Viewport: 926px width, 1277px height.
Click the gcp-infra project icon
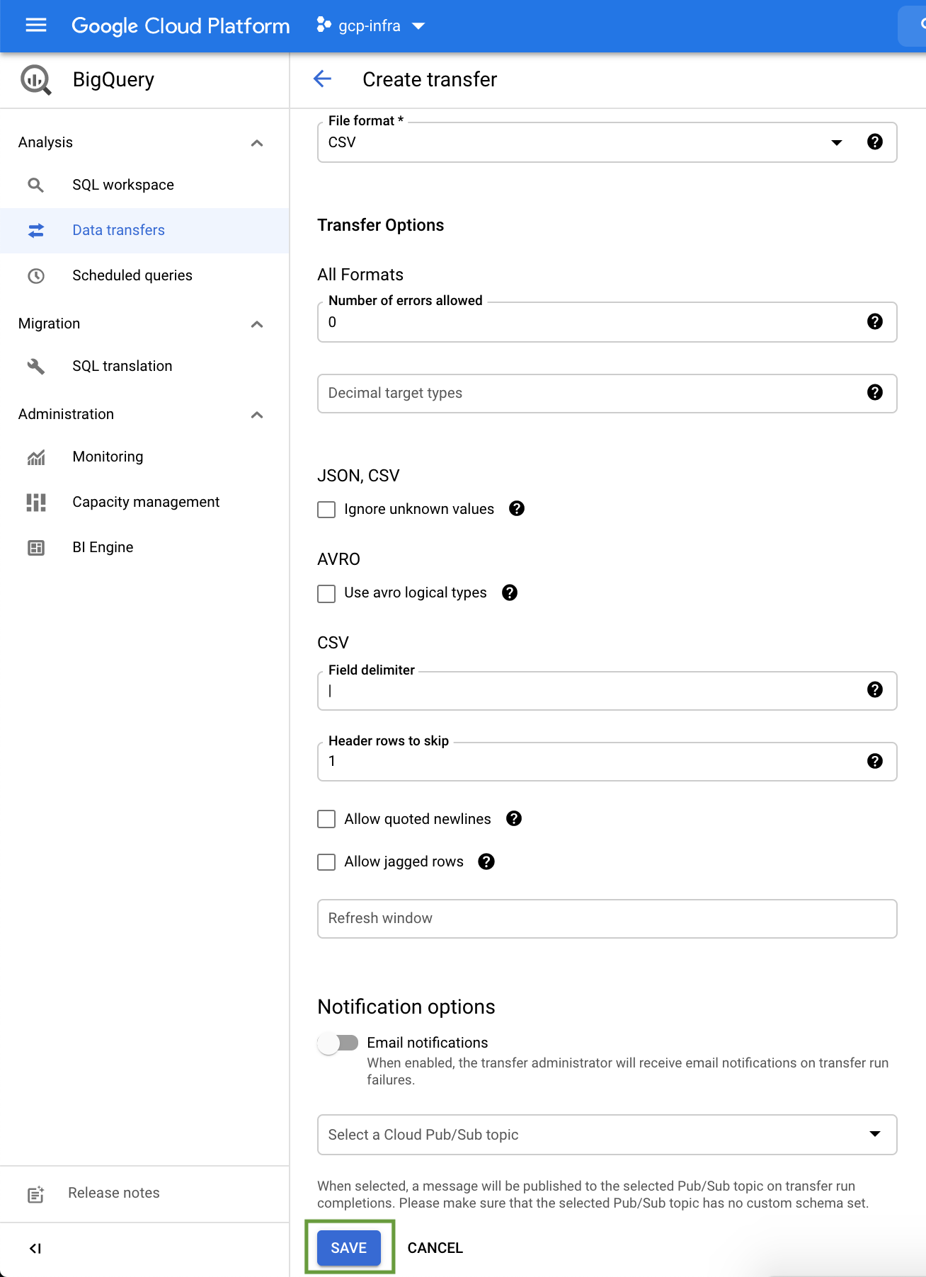coord(324,25)
